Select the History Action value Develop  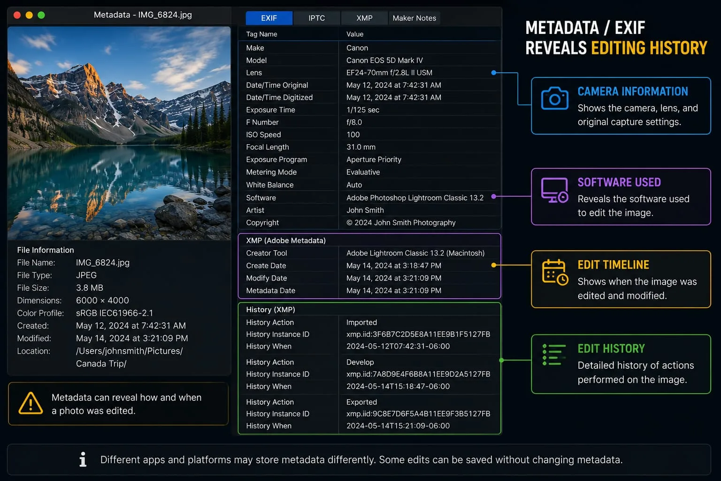pos(360,362)
